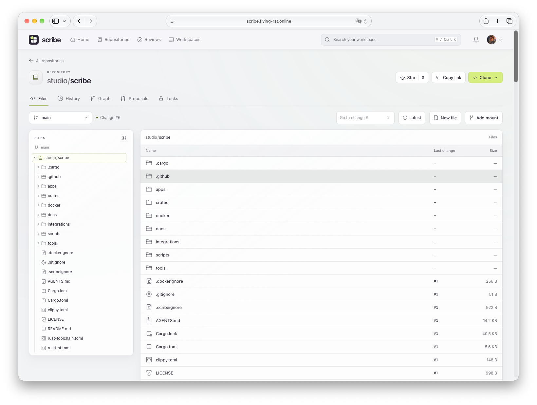
Task: Open the Clone dropdown button
Action: click(x=485, y=78)
